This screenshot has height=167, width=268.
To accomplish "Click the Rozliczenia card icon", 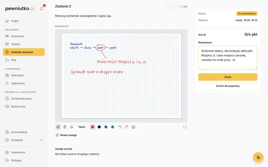I will click(7, 107).
